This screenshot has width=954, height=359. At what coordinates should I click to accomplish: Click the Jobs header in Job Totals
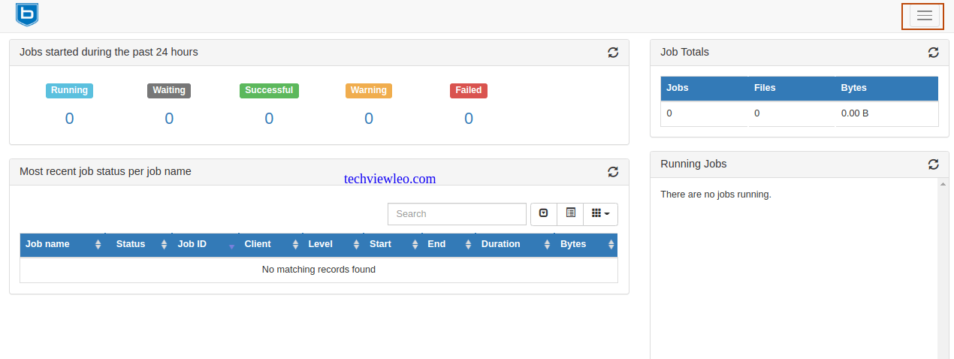pos(678,88)
